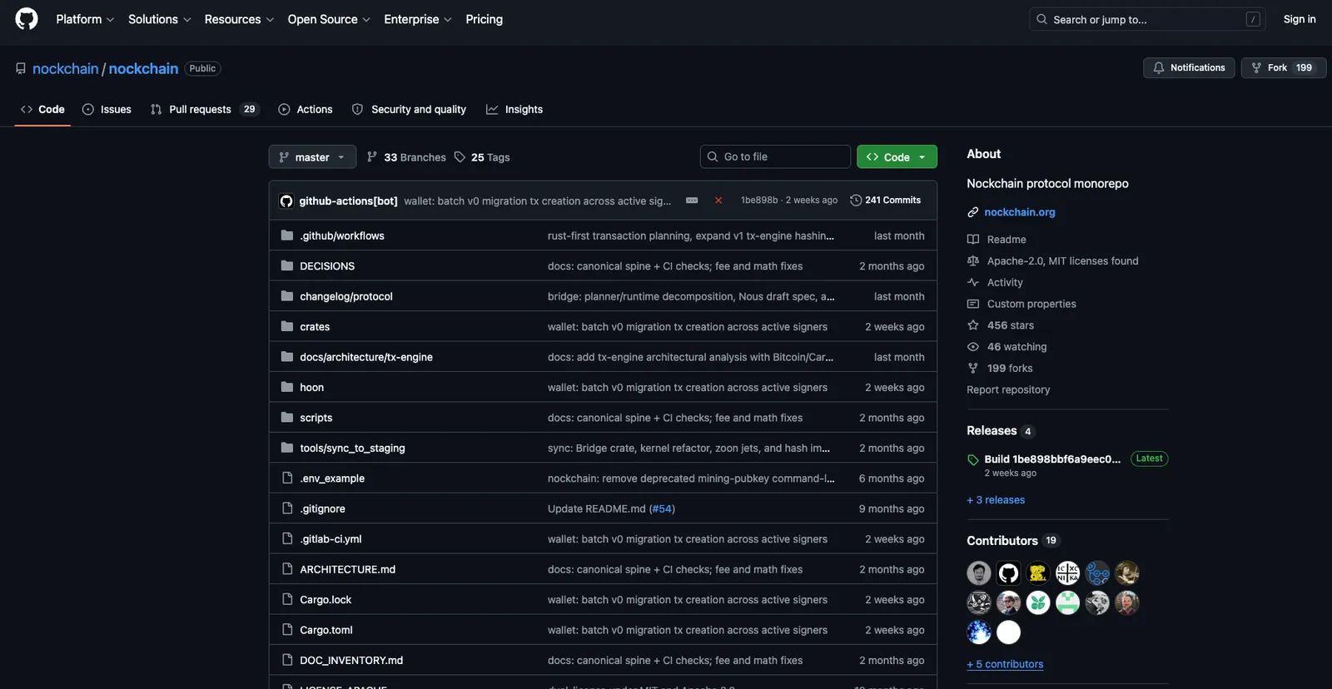Click the failed checks red X icon
1332x689 pixels.
coord(718,201)
